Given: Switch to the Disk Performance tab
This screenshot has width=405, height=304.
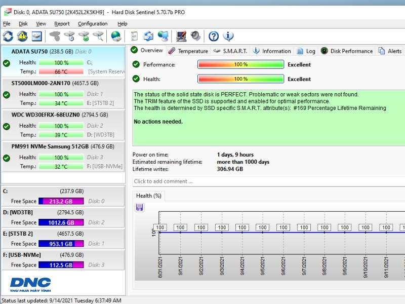Looking at the screenshot, I should point(347,51).
